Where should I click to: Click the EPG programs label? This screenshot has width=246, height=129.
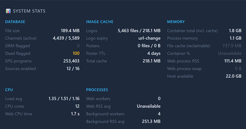(x=18, y=61)
